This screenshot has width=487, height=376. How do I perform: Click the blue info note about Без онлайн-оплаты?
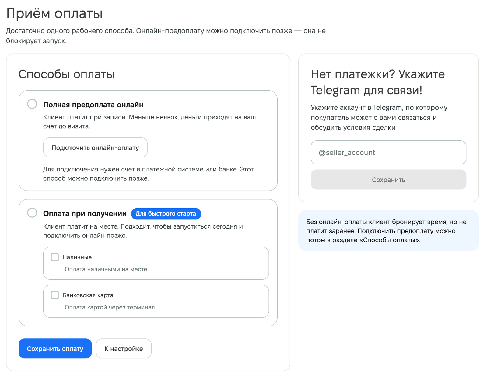pos(388,231)
